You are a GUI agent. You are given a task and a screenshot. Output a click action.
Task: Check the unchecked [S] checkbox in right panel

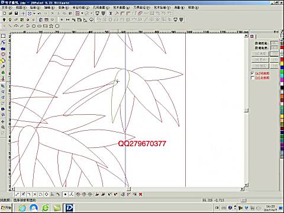click(x=253, y=78)
